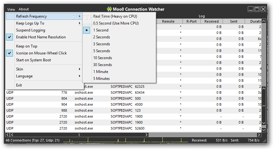Sort by the Received column header
Screen dimensions: 274x150
click(x=211, y=21)
